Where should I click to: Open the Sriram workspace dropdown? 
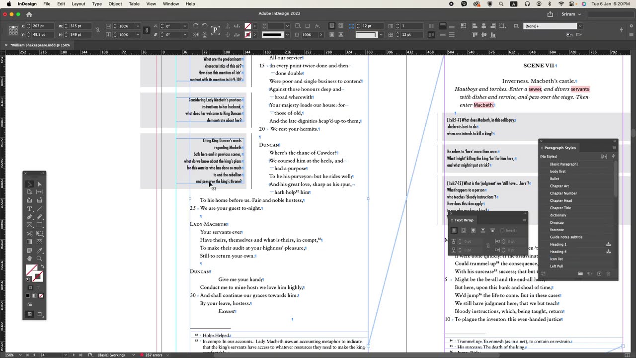click(x=571, y=14)
